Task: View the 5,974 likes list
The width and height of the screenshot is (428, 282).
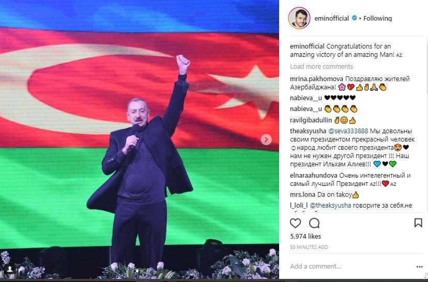Action: tap(305, 237)
